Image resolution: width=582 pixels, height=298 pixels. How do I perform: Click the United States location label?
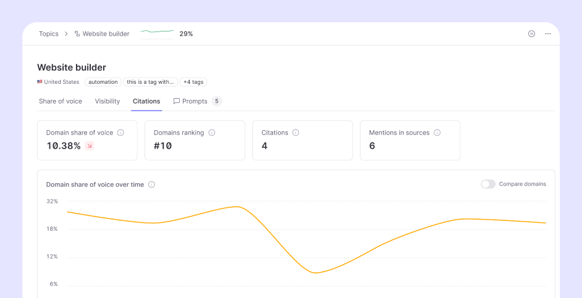click(62, 82)
